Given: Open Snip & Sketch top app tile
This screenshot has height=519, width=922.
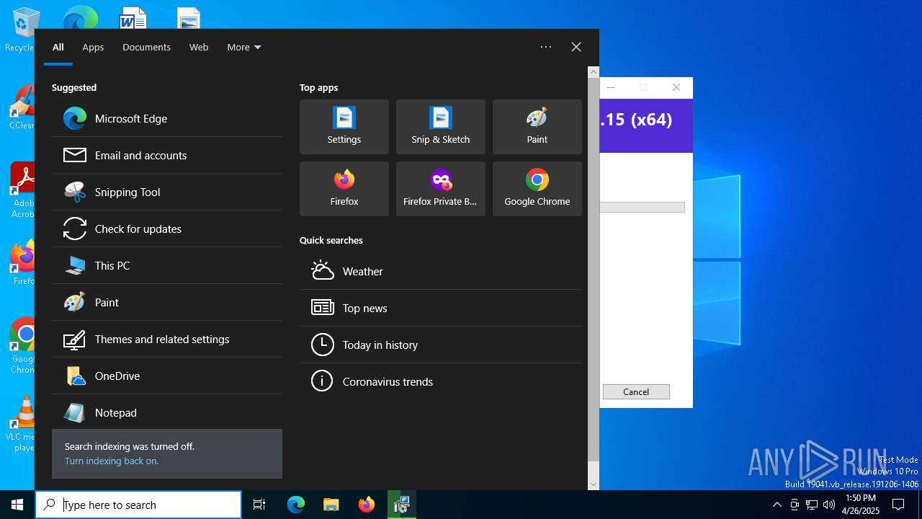Looking at the screenshot, I should click(441, 127).
